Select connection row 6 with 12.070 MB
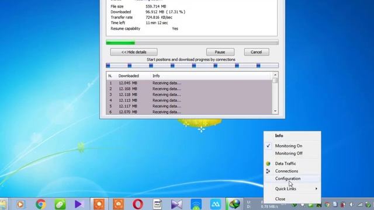Screen dimensions: 374x210 [x=189, y=111]
